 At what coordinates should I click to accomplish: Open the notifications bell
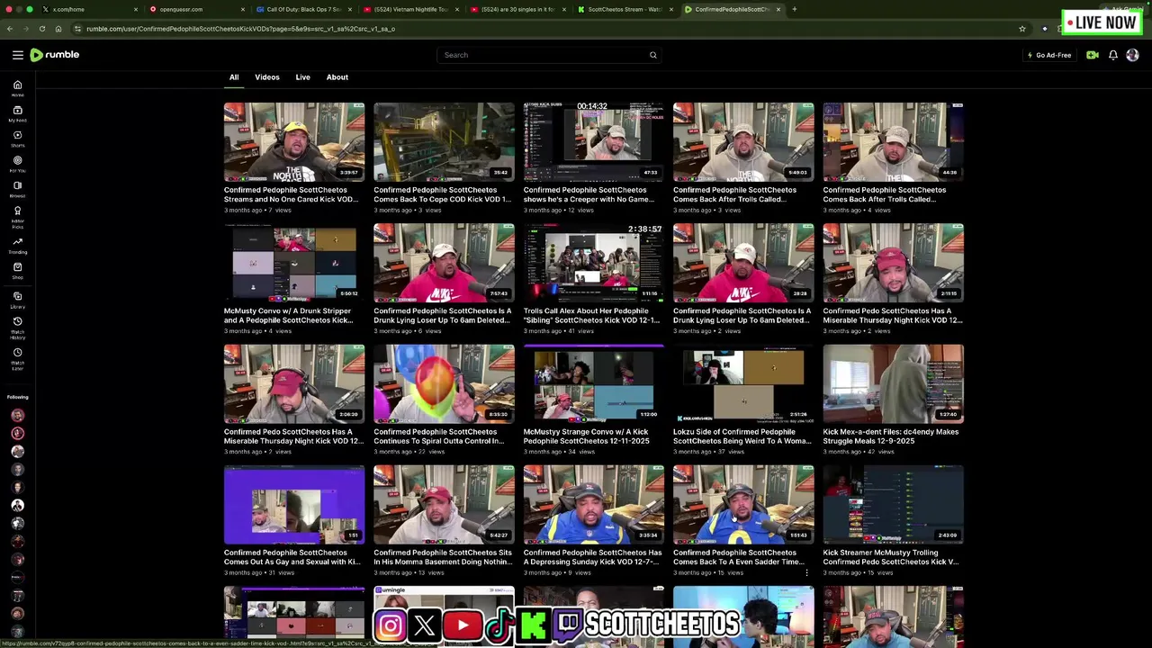tap(1113, 55)
